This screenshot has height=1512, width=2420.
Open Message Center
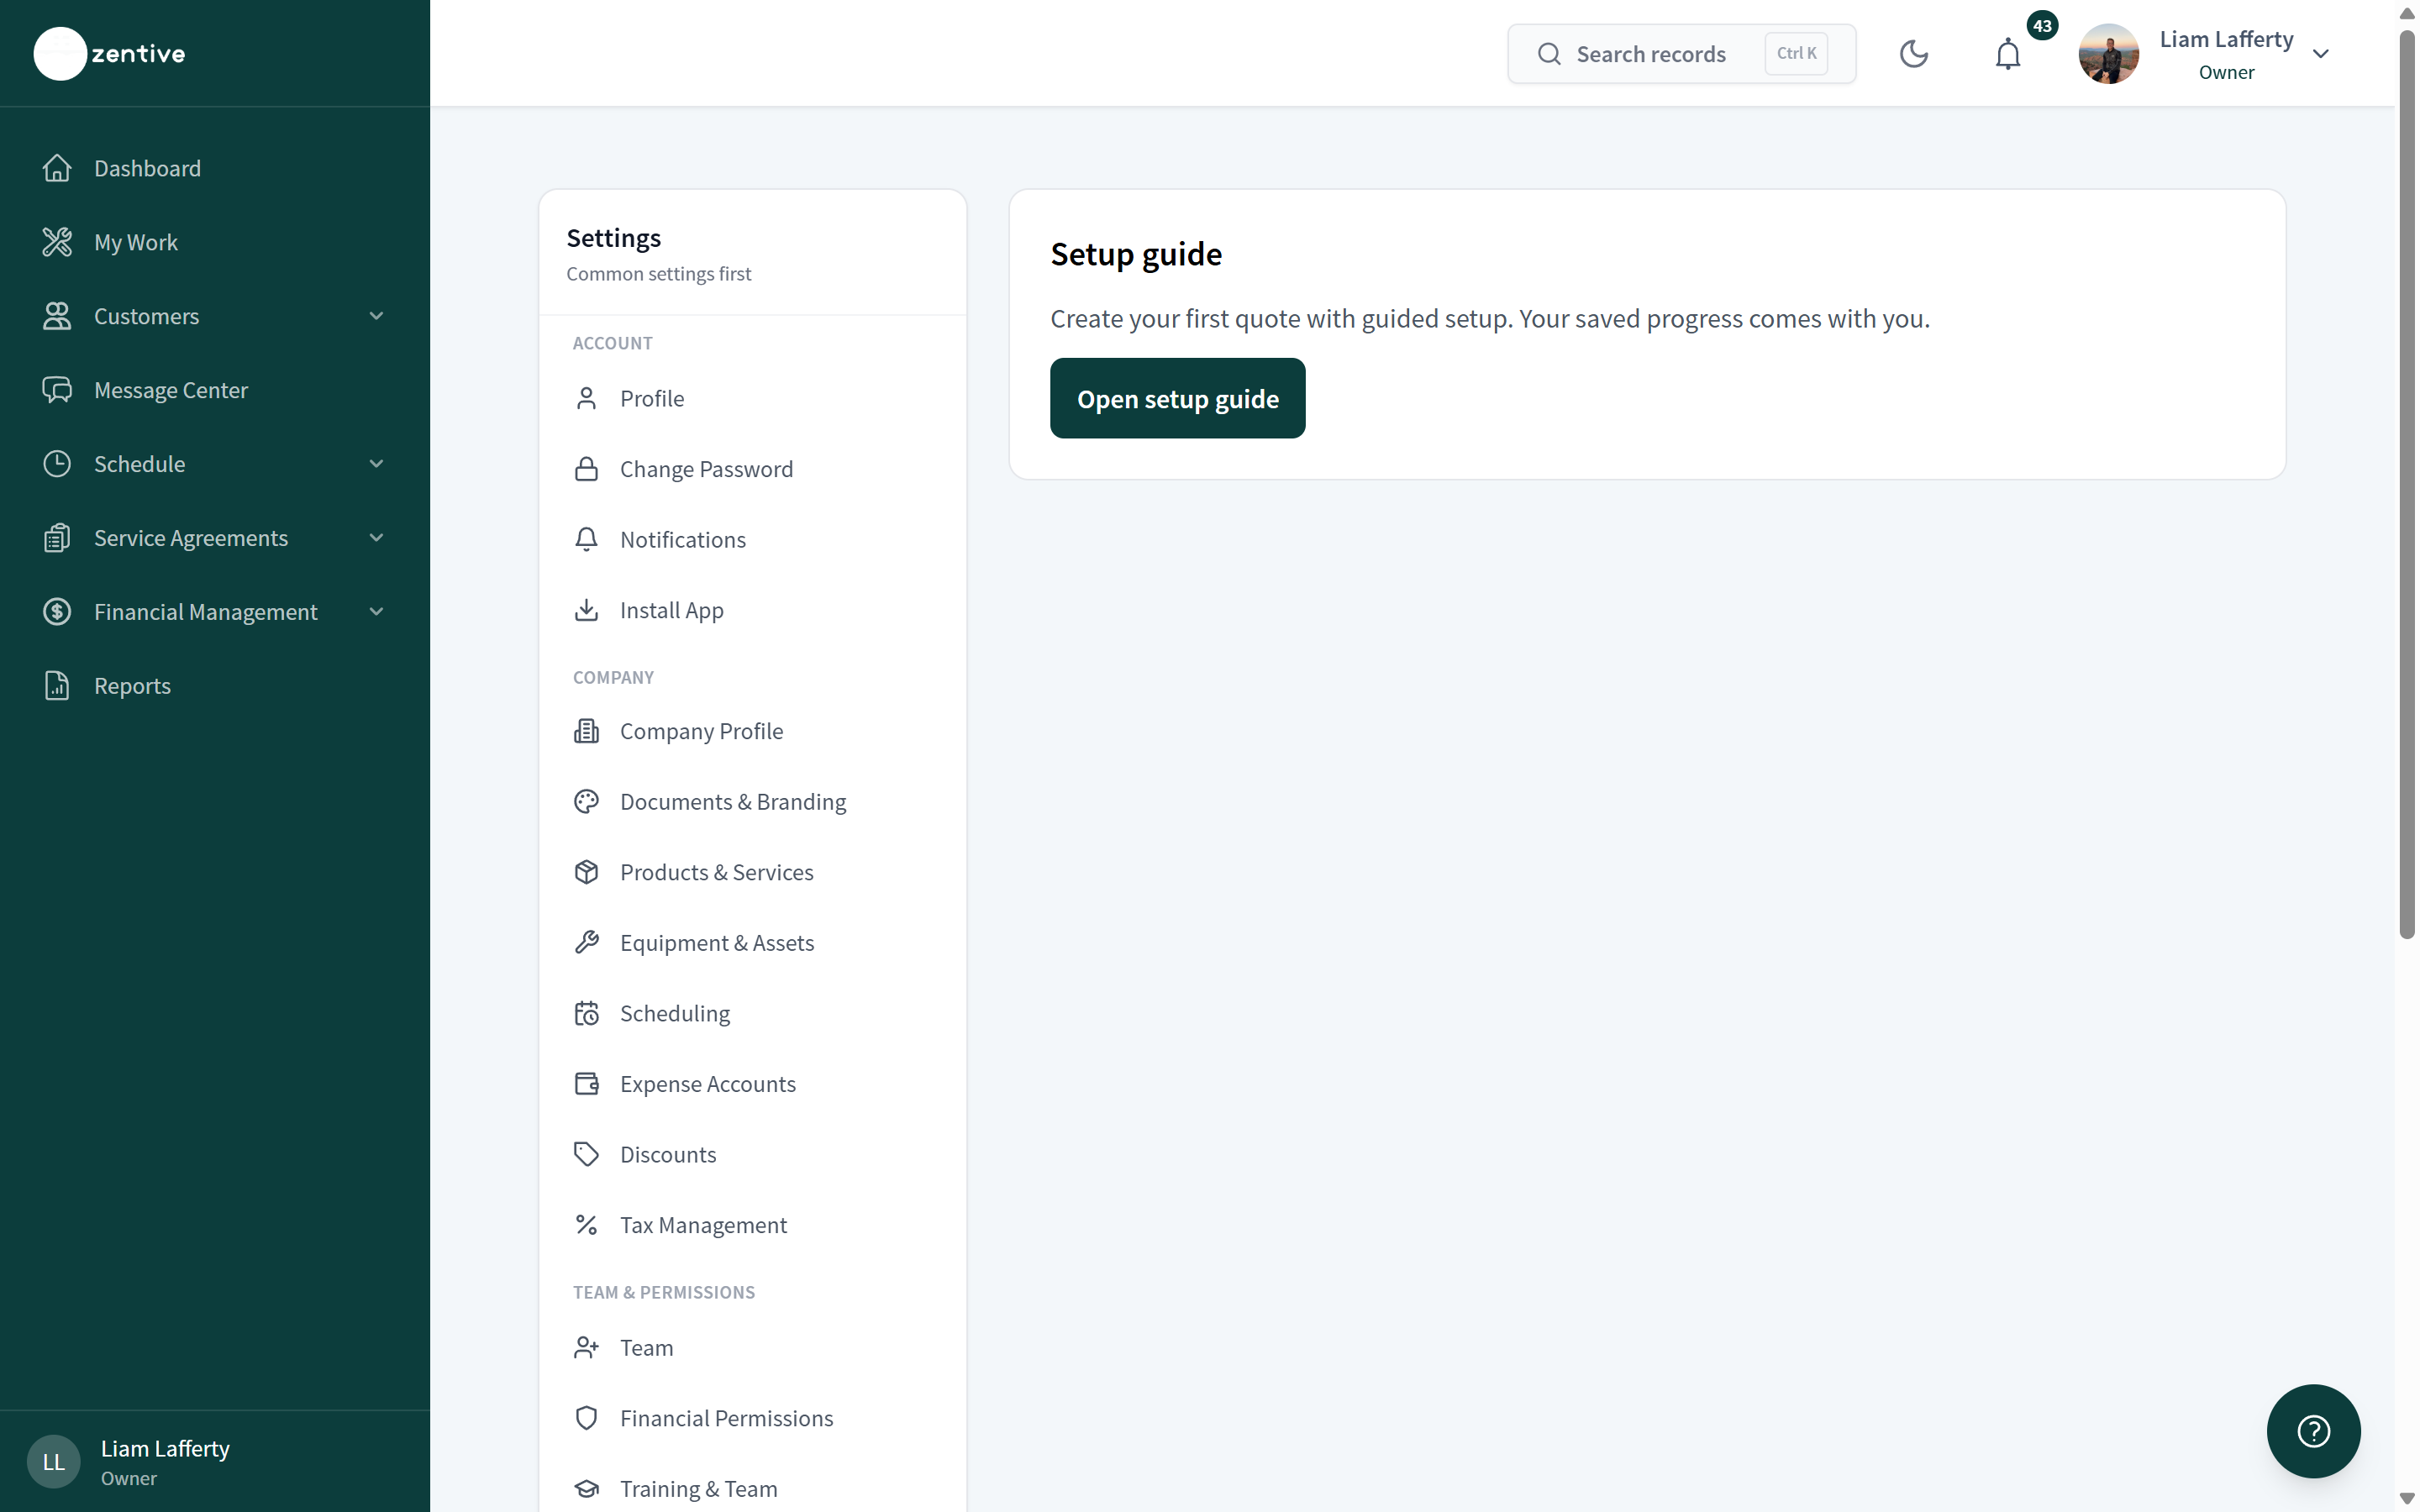pos(215,390)
